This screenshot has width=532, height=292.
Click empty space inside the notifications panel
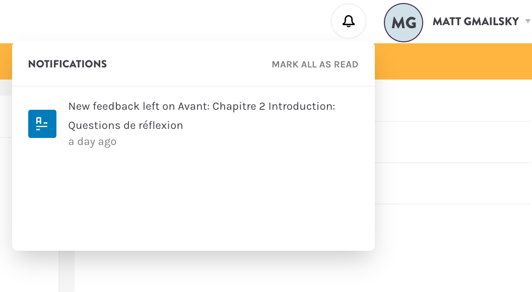[191, 201]
